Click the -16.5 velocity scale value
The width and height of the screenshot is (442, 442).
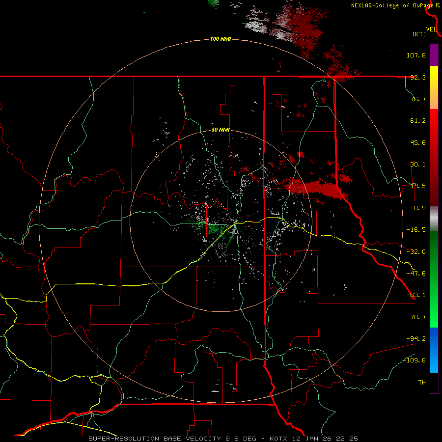pos(416,230)
